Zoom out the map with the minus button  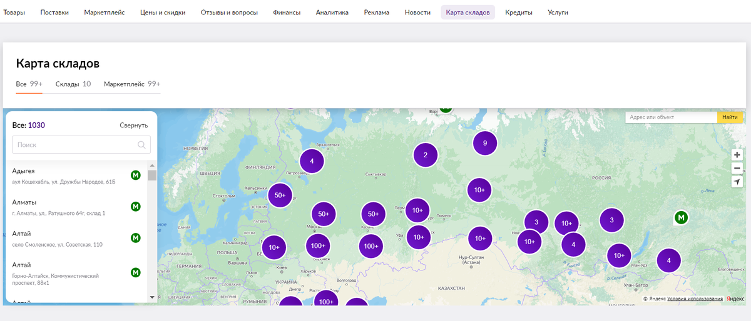[737, 169]
